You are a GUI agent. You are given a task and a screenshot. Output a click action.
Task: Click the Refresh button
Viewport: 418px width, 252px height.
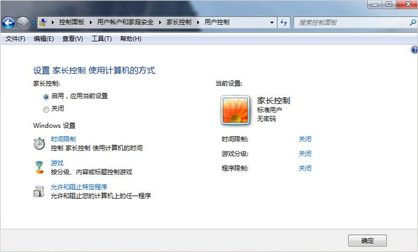(x=284, y=23)
